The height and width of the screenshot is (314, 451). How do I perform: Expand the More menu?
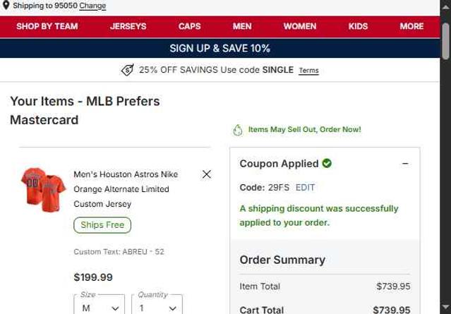point(411,27)
